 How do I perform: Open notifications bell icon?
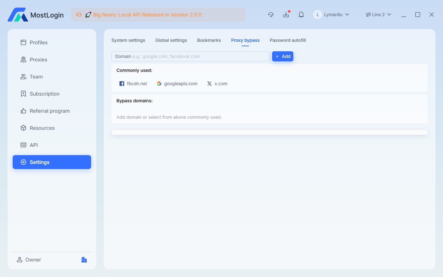pyautogui.click(x=301, y=15)
